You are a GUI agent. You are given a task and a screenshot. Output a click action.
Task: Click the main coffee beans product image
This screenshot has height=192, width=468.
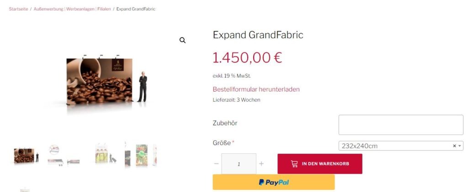pyautogui.click(x=106, y=82)
